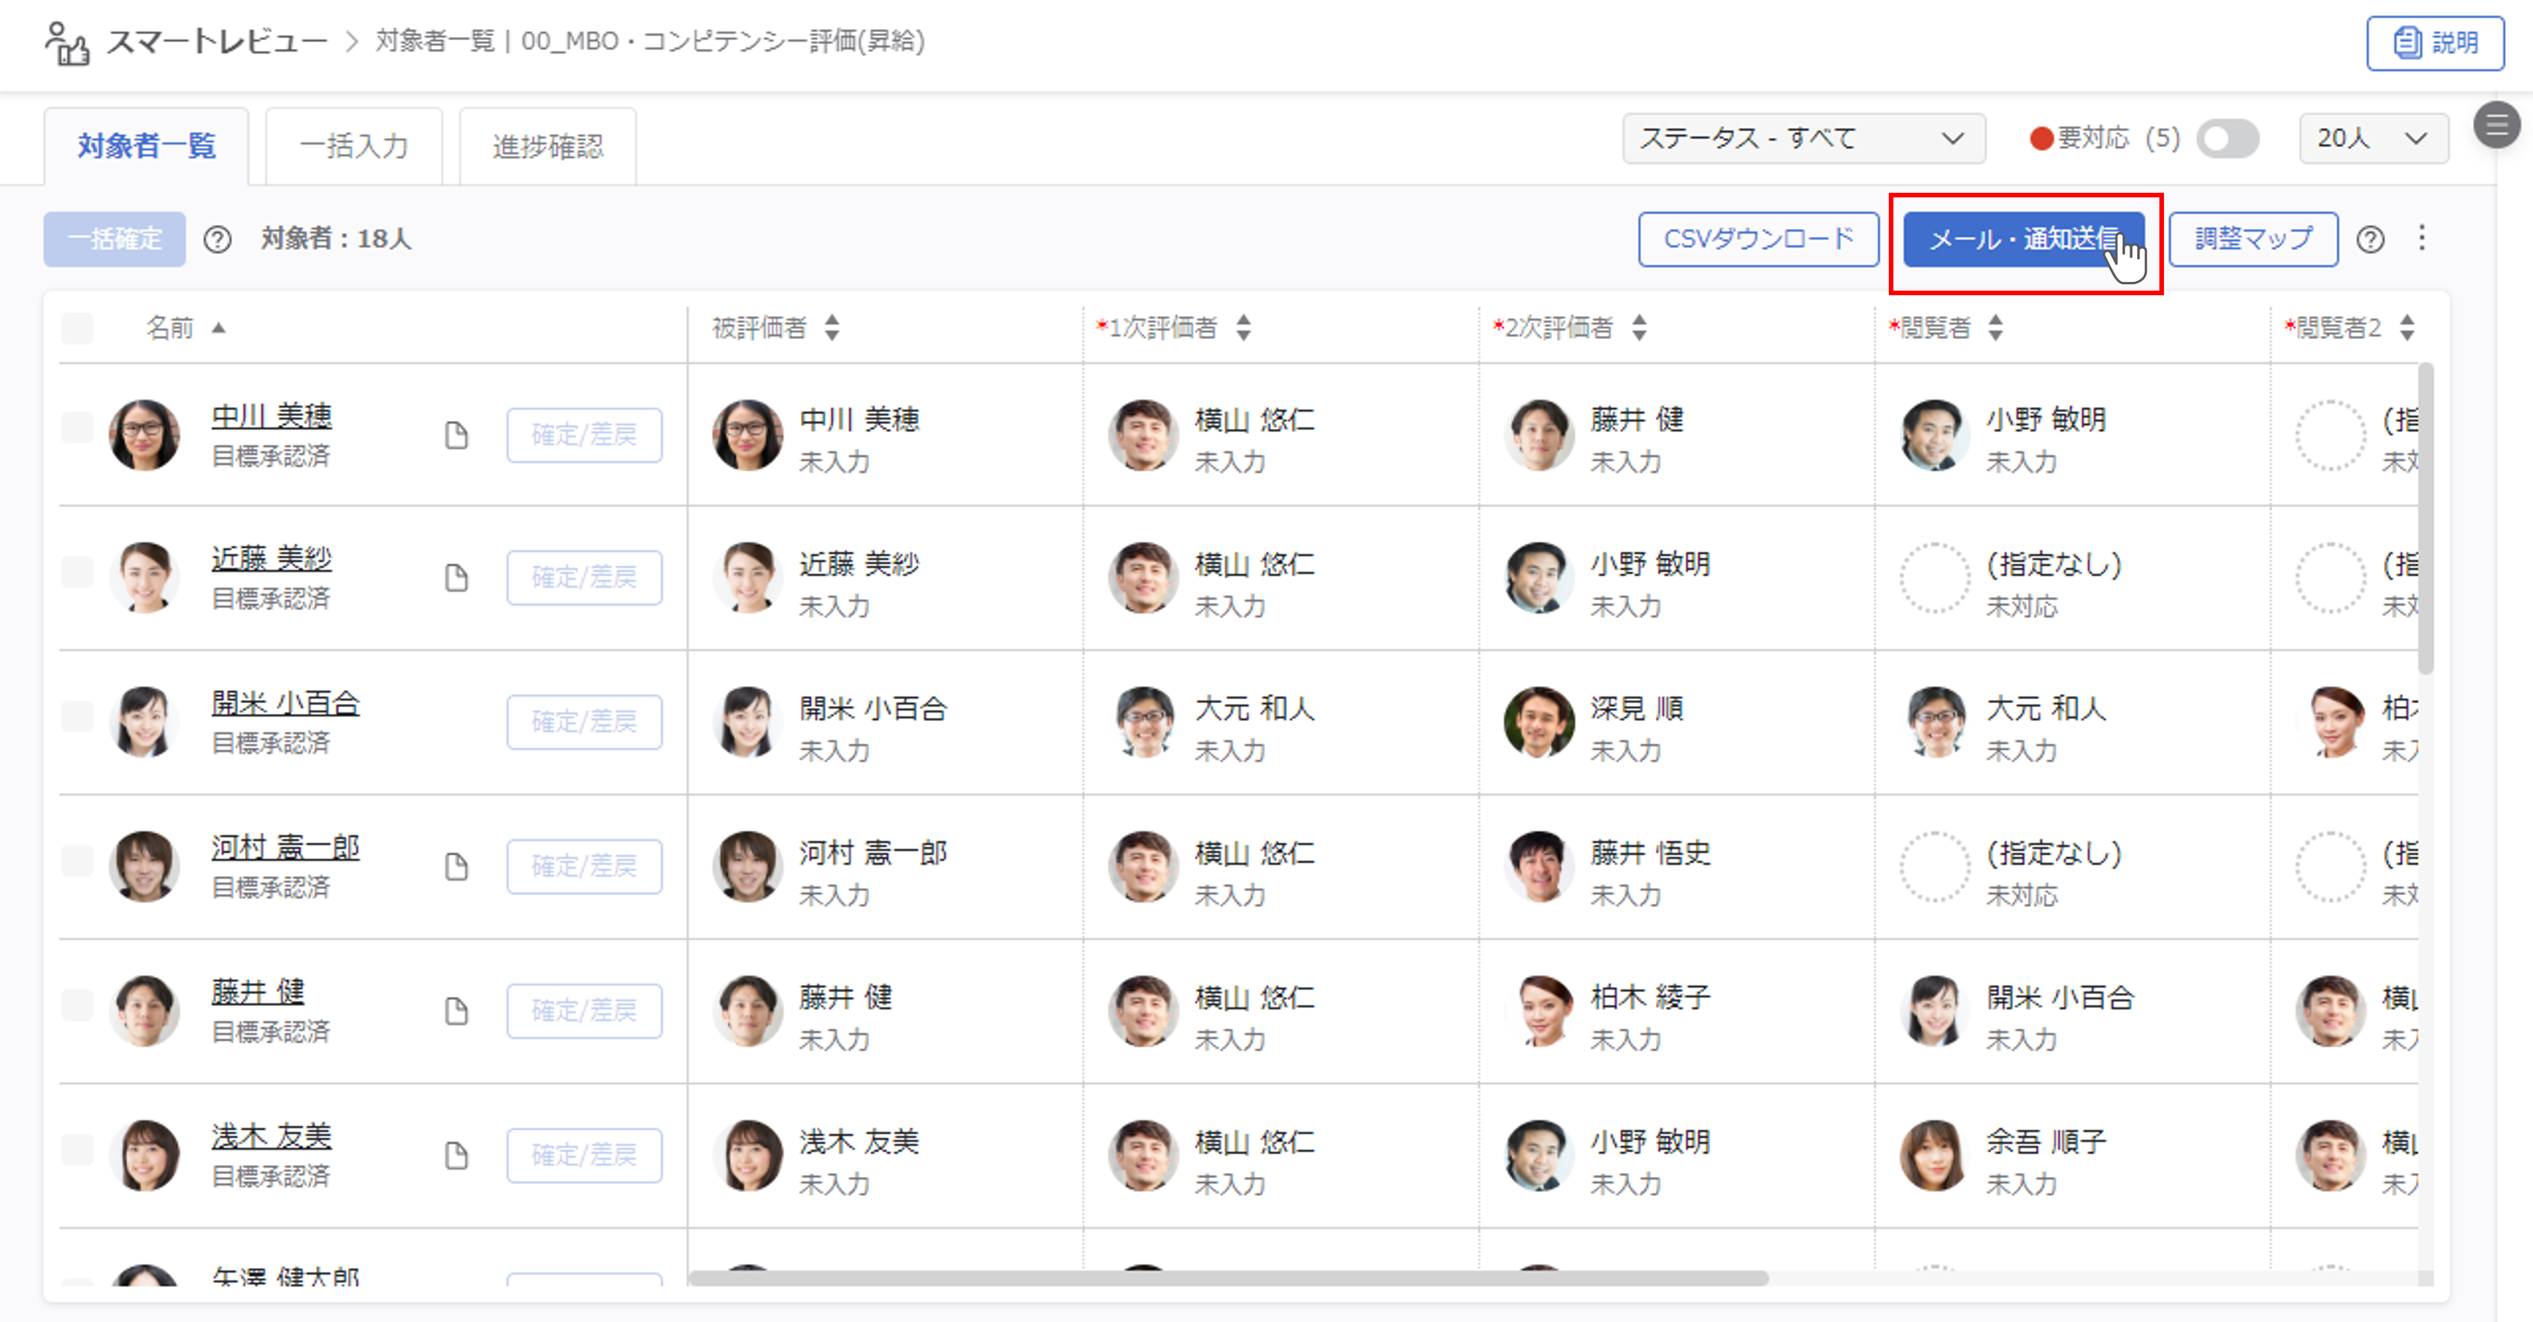Viewport: 2533px width, 1322px height.
Task: Click 確定/差戻 for 藤井 健
Action: coord(584,1011)
